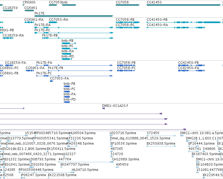Click transcript CG7058-RC

coord(128,28)
